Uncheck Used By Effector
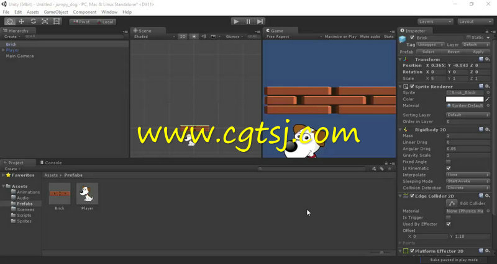The width and height of the screenshot is (497, 264). [x=448, y=224]
